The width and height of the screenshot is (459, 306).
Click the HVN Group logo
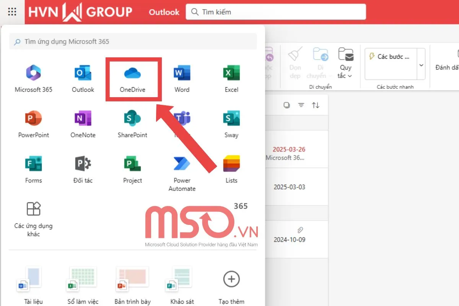80,12
